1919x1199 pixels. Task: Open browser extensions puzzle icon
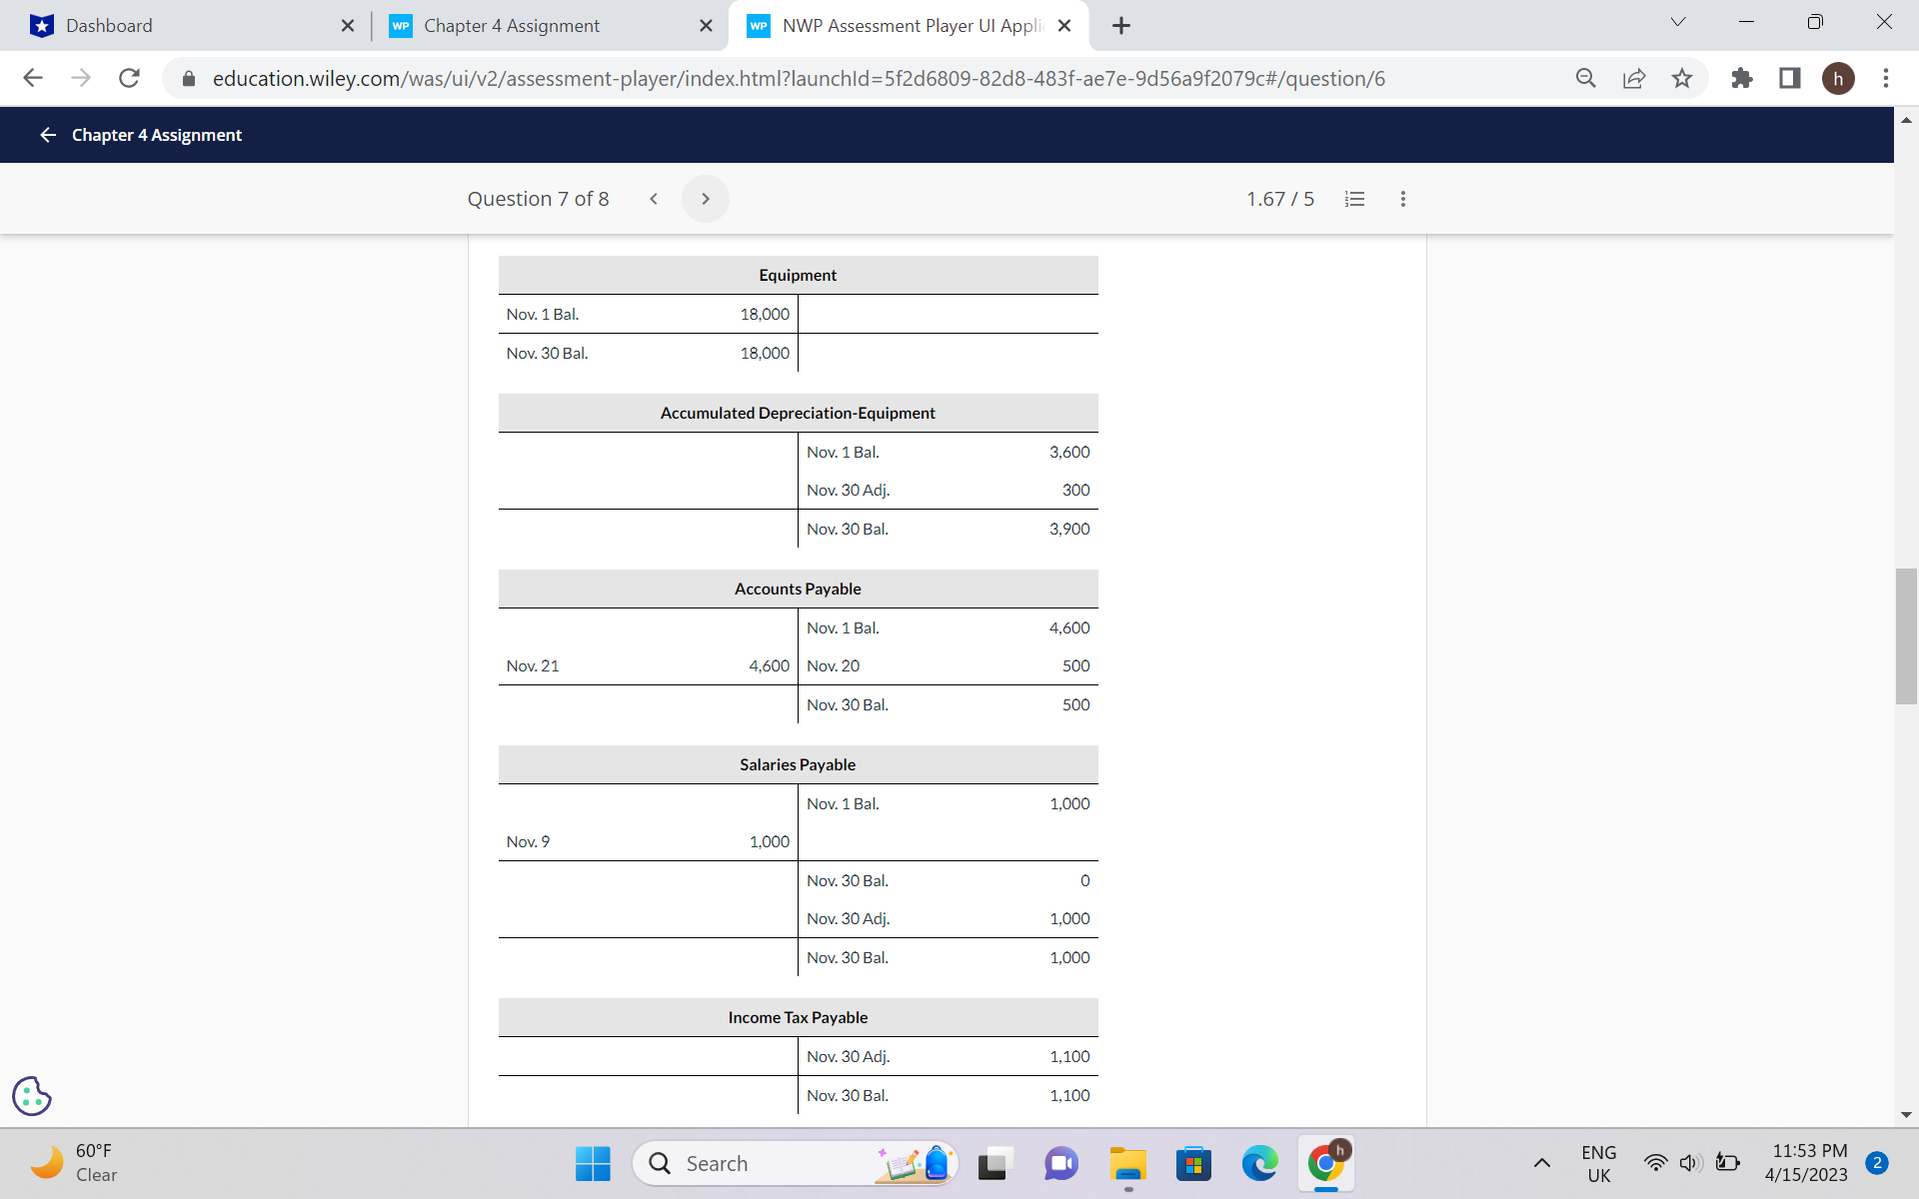1741,78
